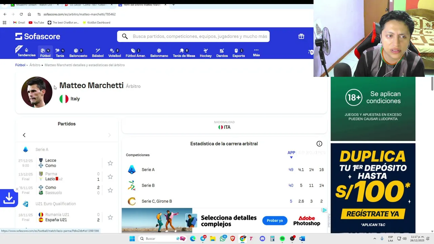Viewport: 434px width, 244px height.
Task: Open WhatsApp from the taskbar
Action: [x=223, y=239]
